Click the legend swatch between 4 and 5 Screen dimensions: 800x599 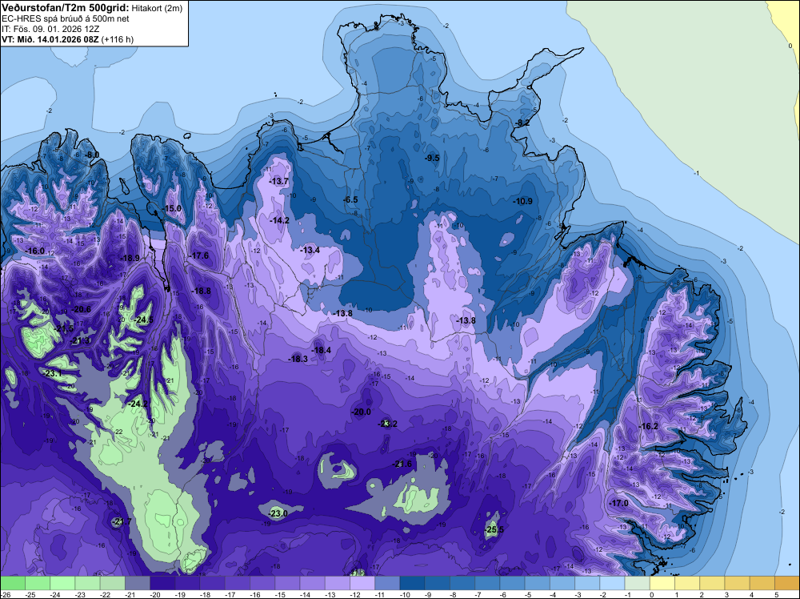coord(762,583)
